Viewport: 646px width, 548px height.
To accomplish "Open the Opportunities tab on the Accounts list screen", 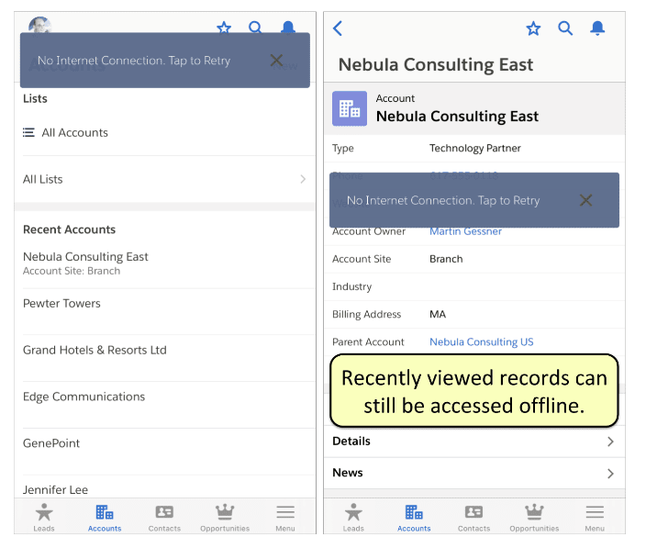I will click(x=225, y=517).
